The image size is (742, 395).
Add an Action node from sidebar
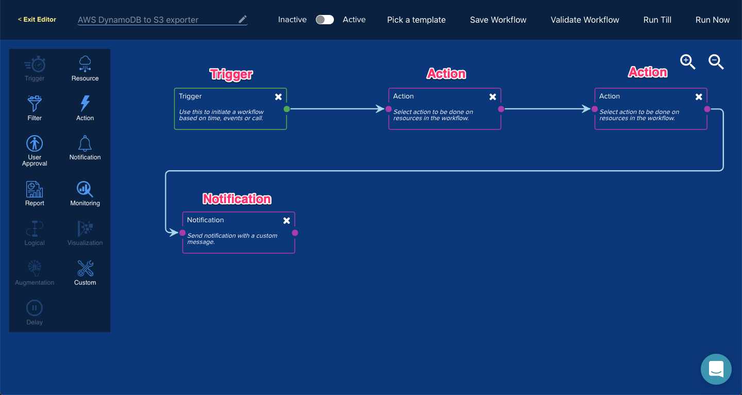[x=85, y=104]
